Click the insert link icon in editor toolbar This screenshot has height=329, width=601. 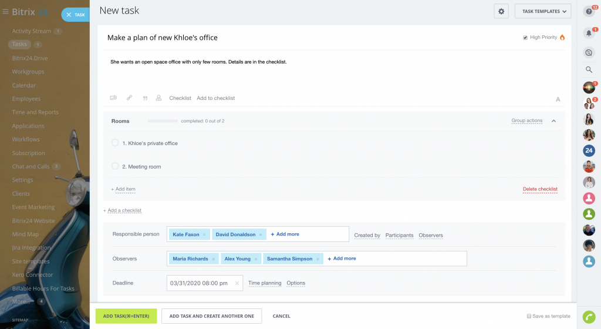point(129,98)
